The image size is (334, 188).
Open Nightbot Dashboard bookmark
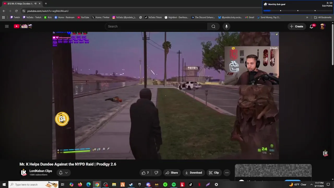click(x=176, y=17)
